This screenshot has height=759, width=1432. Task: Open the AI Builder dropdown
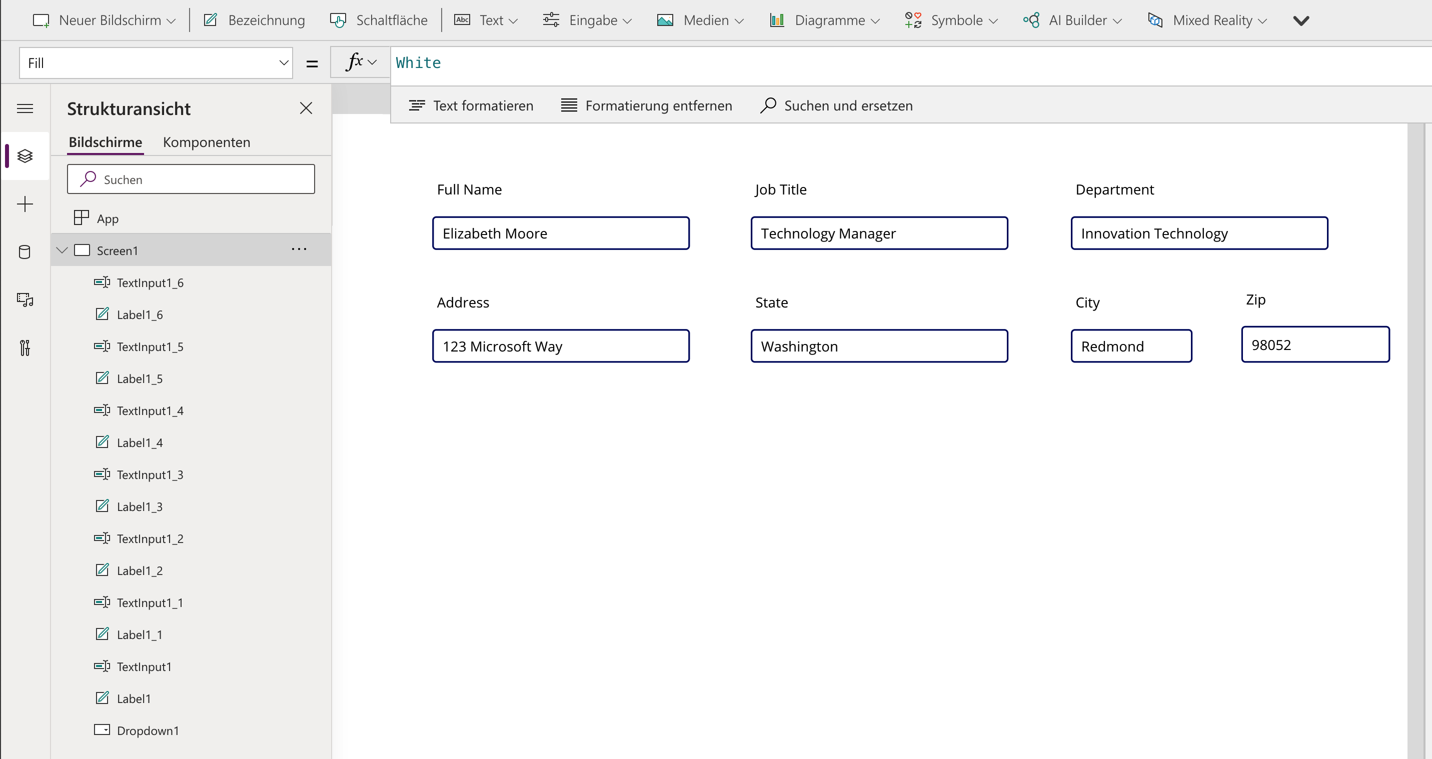pyautogui.click(x=1072, y=20)
